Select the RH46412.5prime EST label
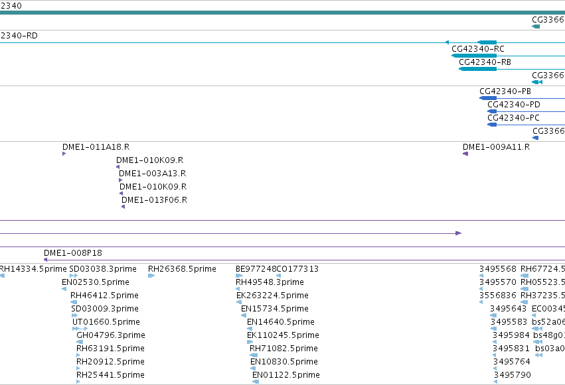Screen dimensions: 565x385 tap(104, 296)
